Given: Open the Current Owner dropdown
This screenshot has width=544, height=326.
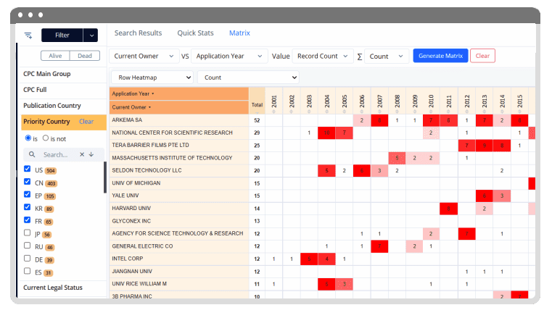Looking at the screenshot, I should pyautogui.click(x=144, y=56).
